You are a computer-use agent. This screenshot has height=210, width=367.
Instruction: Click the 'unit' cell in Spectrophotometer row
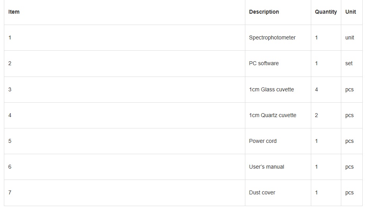(350, 37)
